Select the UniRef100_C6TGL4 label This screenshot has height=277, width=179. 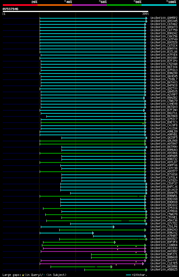[164, 177]
